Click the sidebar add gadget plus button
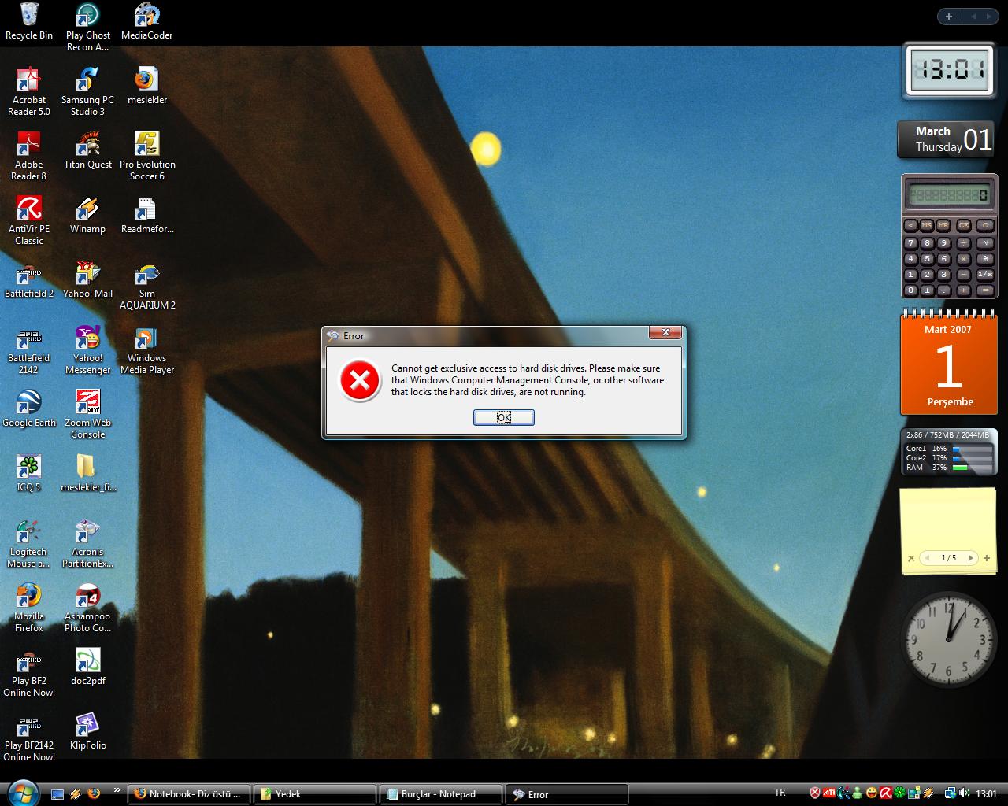Image resolution: width=1008 pixels, height=806 pixels. click(x=949, y=17)
